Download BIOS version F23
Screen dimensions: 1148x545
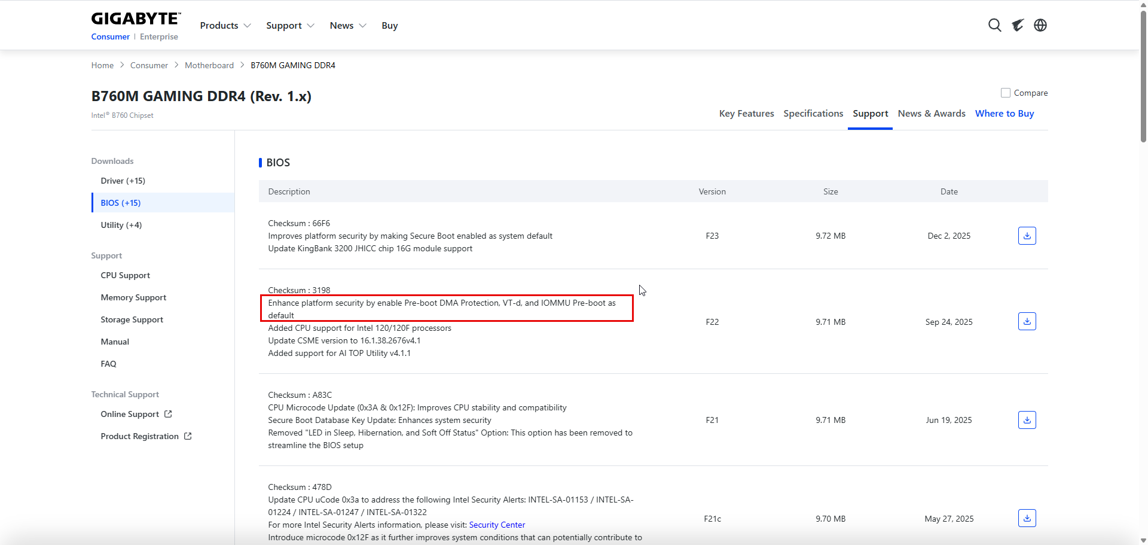coord(1027,236)
